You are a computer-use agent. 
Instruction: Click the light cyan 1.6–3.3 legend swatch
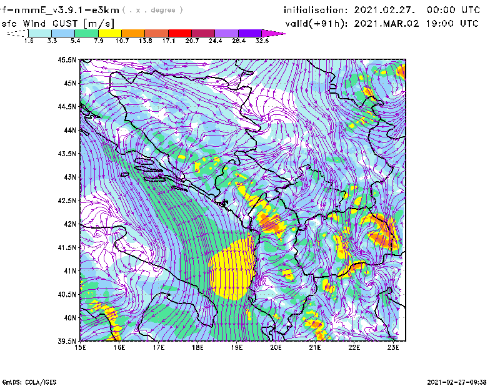point(40,33)
